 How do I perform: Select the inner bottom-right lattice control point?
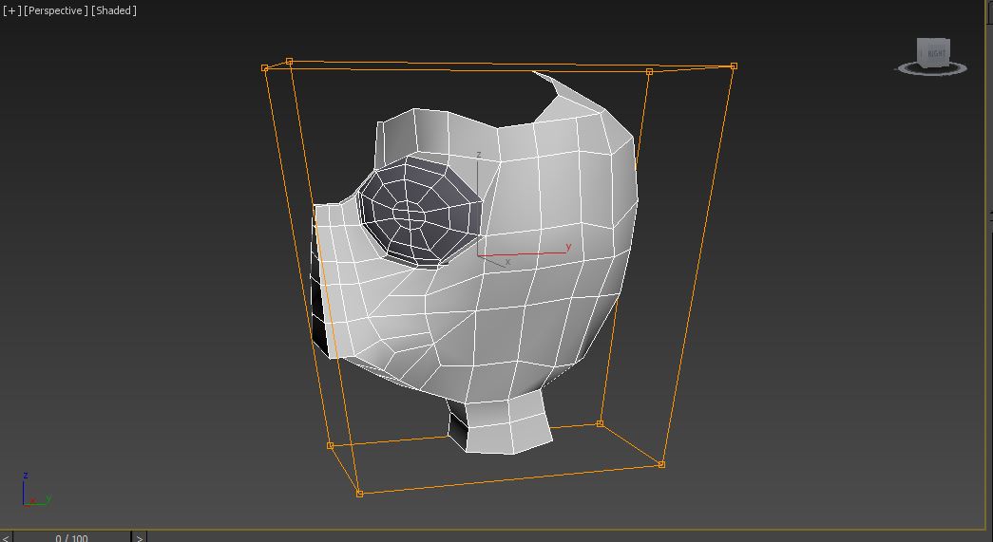coord(600,423)
